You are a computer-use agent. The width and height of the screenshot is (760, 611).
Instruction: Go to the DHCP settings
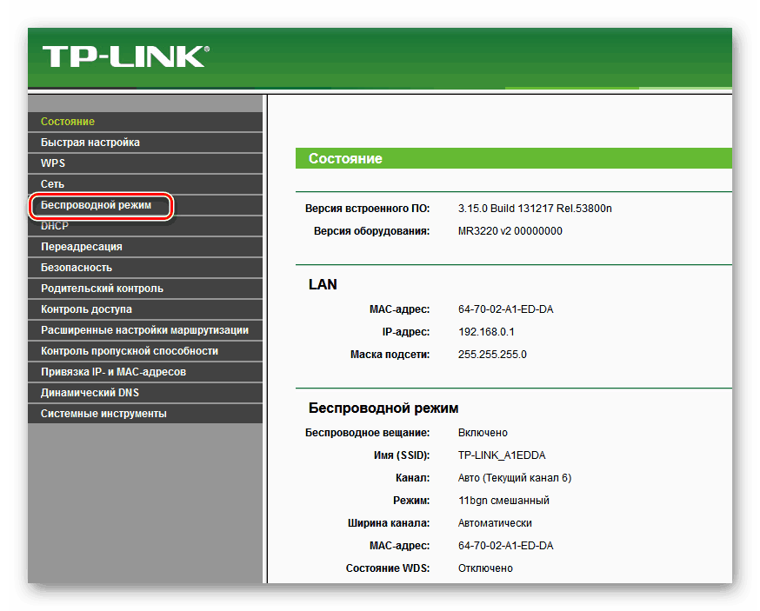(55, 226)
